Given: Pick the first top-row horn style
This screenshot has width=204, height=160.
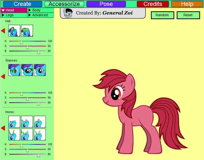Looking at the screenshot, I should [x=14, y=122].
